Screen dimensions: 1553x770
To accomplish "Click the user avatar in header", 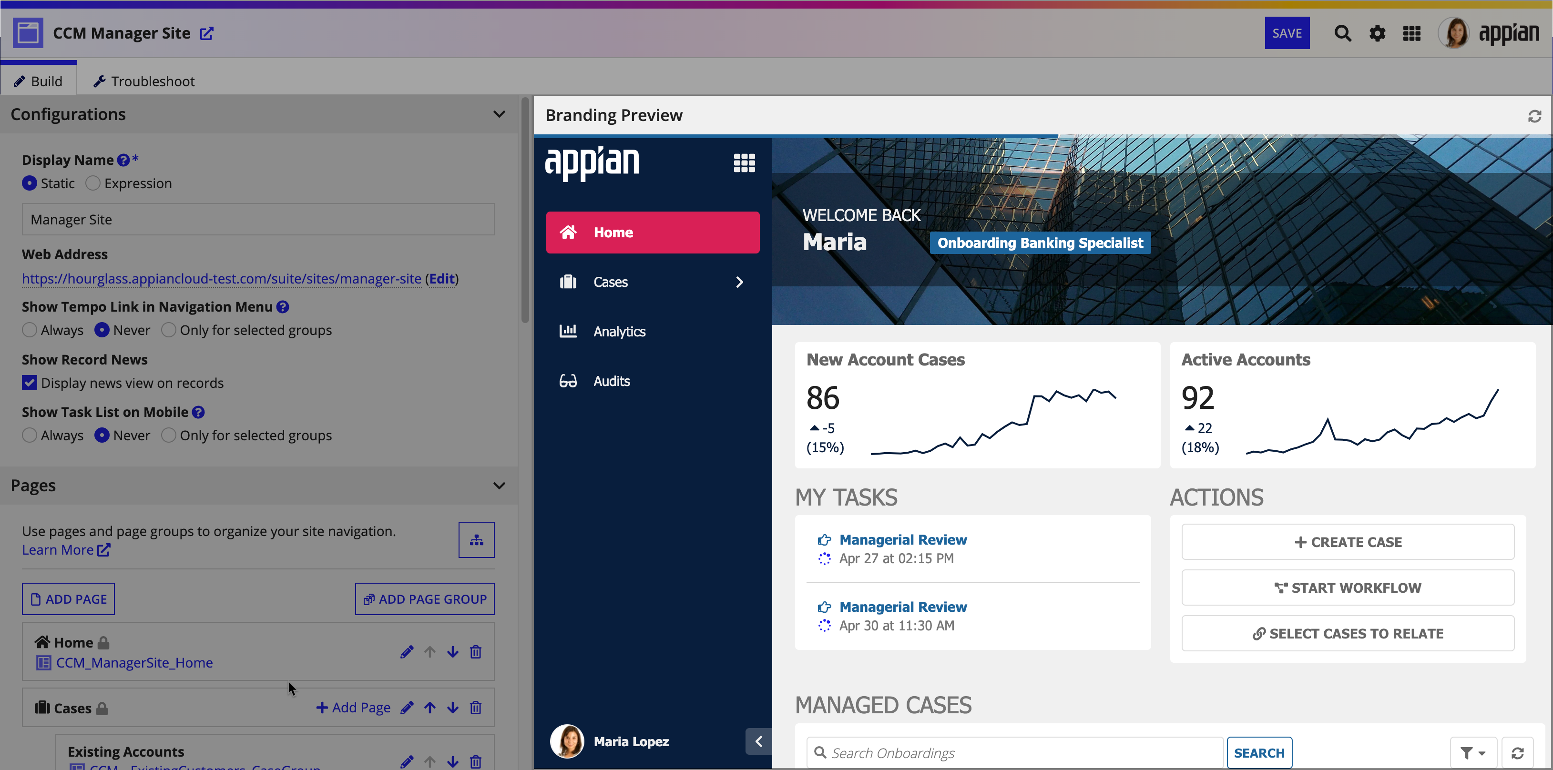I will tap(1454, 33).
